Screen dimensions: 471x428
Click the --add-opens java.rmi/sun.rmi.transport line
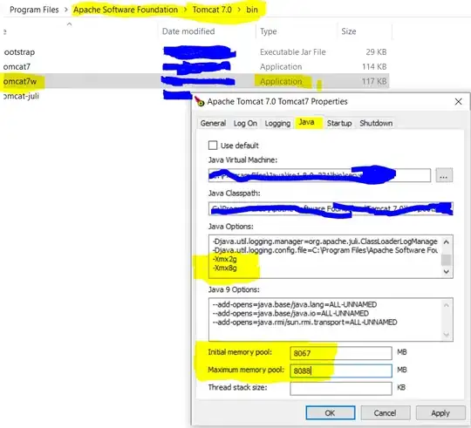tap(305, 322)
